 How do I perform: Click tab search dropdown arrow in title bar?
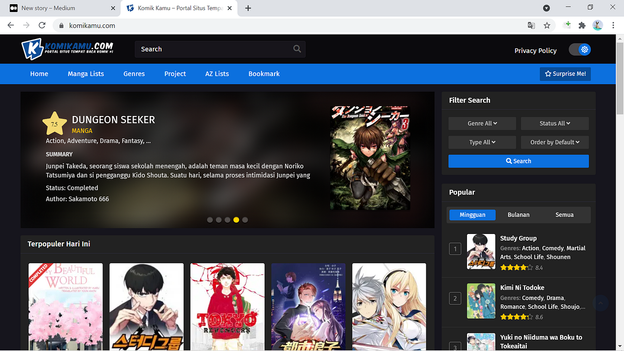(547, 8)
